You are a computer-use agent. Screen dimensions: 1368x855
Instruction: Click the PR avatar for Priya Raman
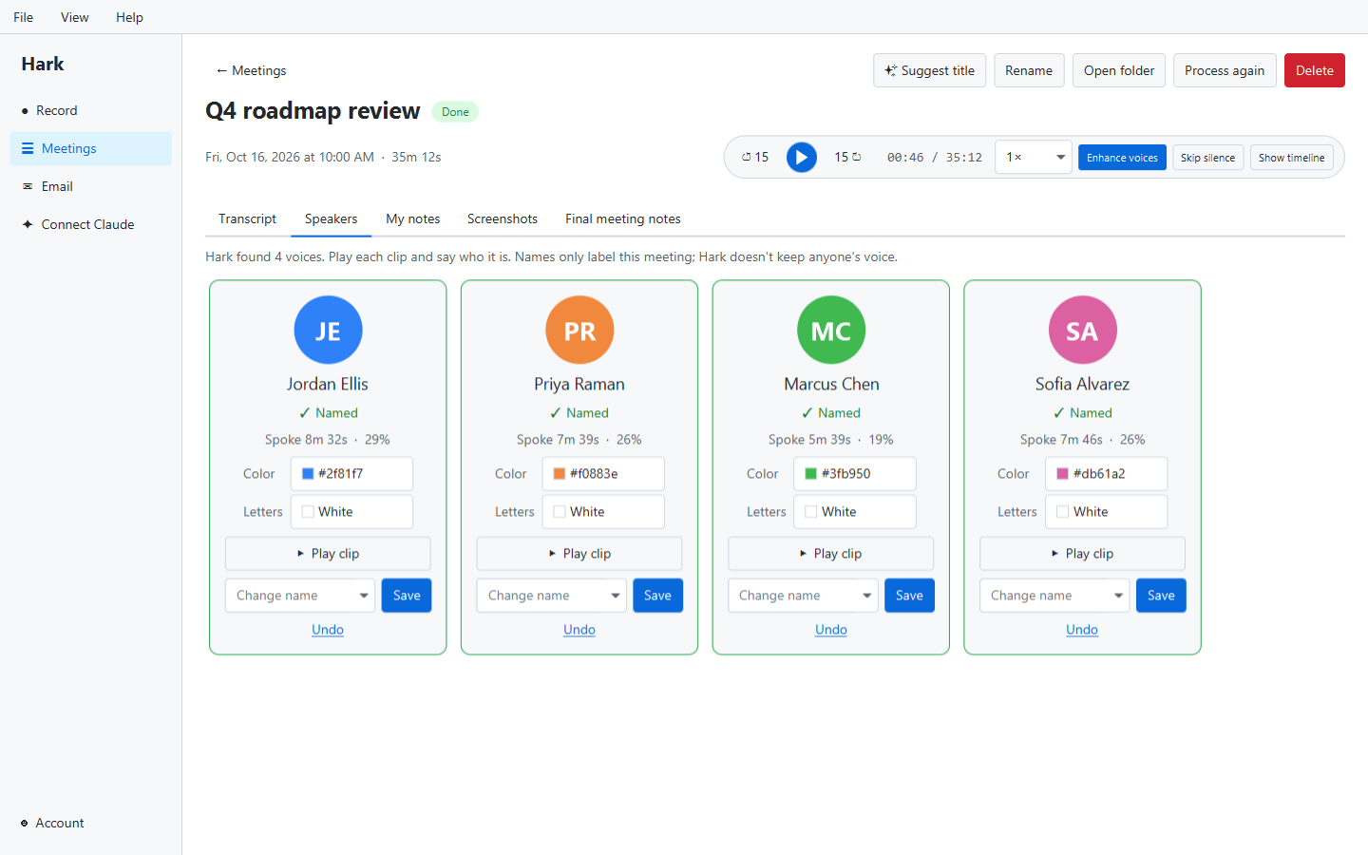tap(579, 331)
